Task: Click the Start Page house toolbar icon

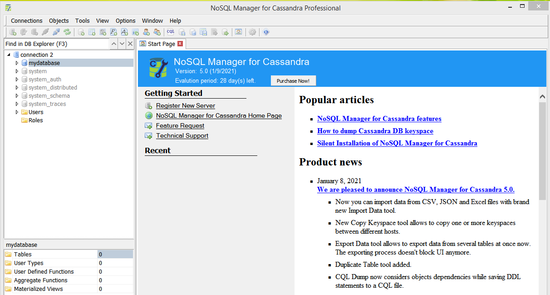Action: pos(238,32)
